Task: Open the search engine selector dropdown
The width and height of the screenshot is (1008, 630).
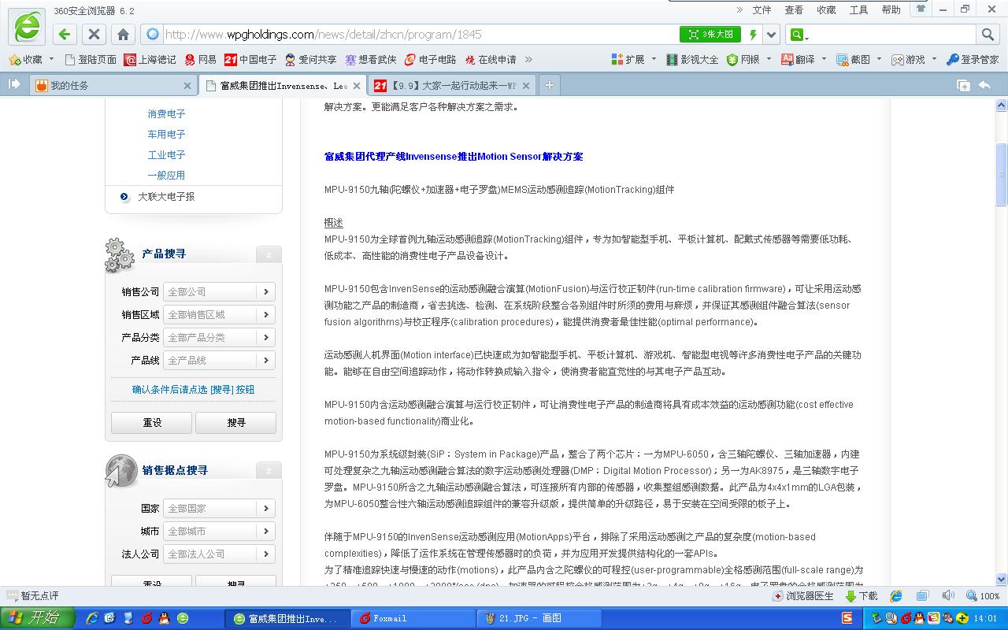Action: tap(799, 35)
